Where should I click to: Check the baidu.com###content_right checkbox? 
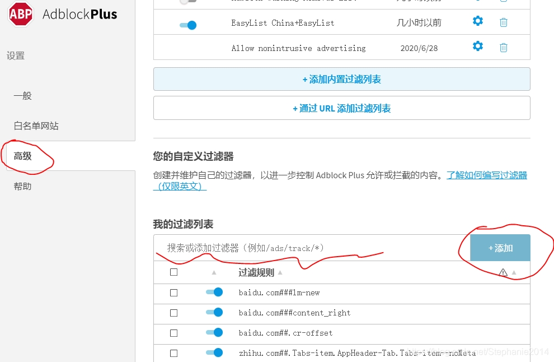click(173, 313)
